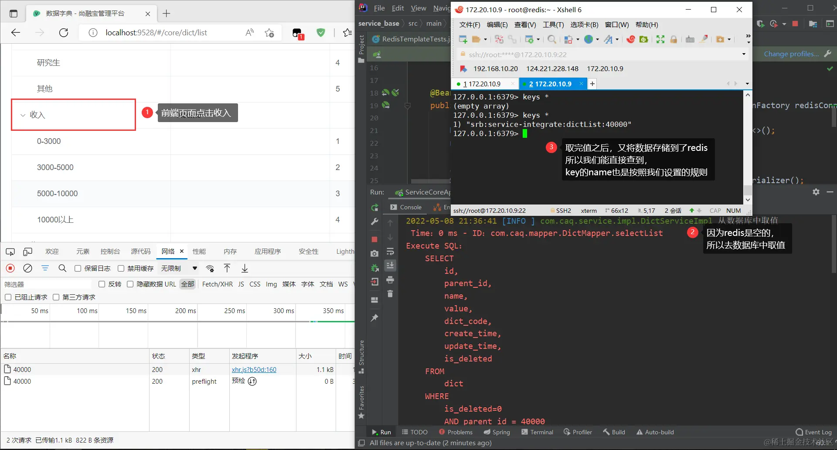Viewport: 837px width, 450px height.
Task: Check the 已阻止请求 checkbox
Action: click(x=8, y=297)
